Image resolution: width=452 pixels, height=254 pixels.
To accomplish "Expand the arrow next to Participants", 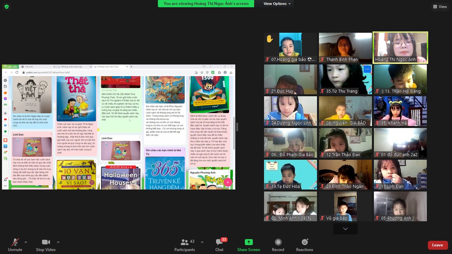I will pyautogui.click(x=202, y=242).
